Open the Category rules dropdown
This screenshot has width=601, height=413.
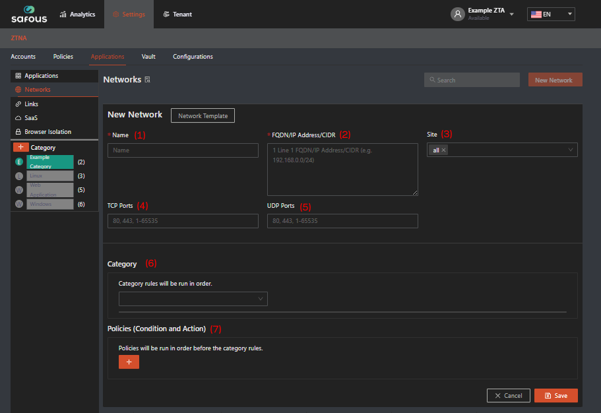[x=193, y=300]
